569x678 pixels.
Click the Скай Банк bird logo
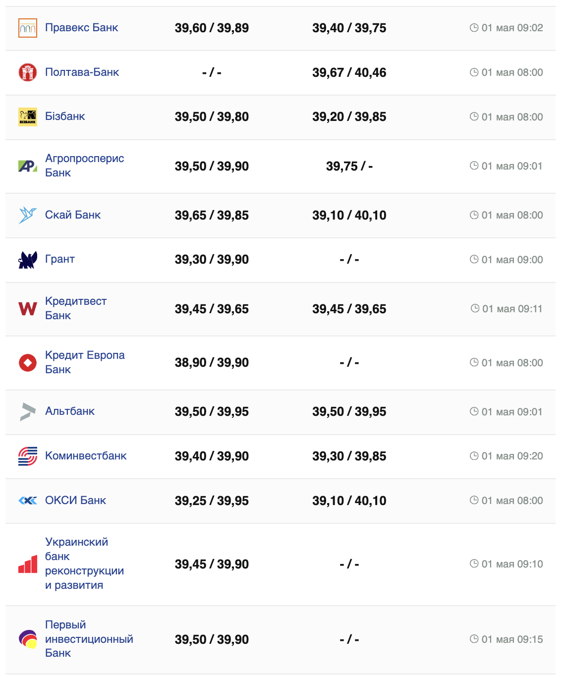(28, 215)
